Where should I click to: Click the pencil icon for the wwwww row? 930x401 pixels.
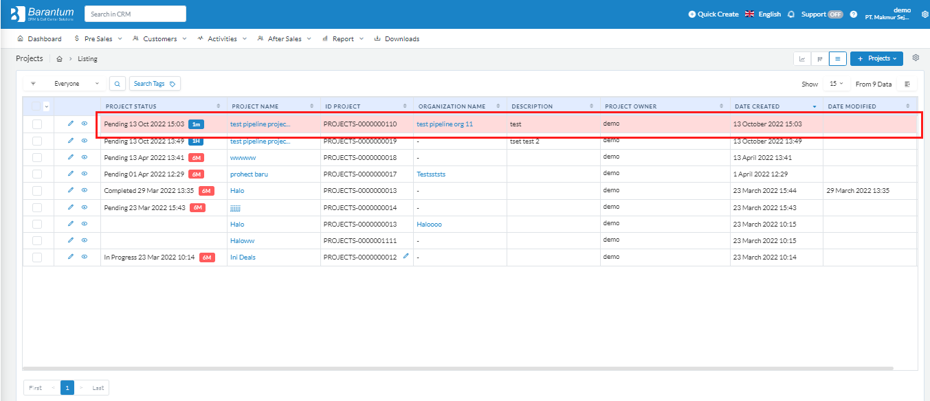point(70,157)
